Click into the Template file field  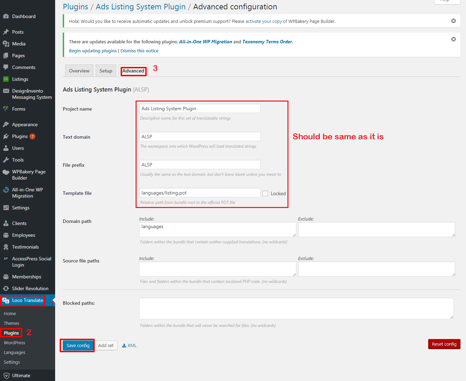[200, 193]
